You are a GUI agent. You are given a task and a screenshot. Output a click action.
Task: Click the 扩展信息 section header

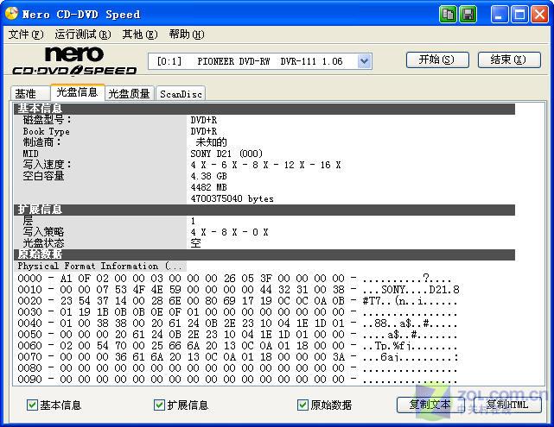point(264,210)
